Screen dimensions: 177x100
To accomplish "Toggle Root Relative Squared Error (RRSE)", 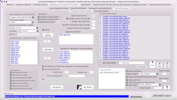I will pos(11,88).
